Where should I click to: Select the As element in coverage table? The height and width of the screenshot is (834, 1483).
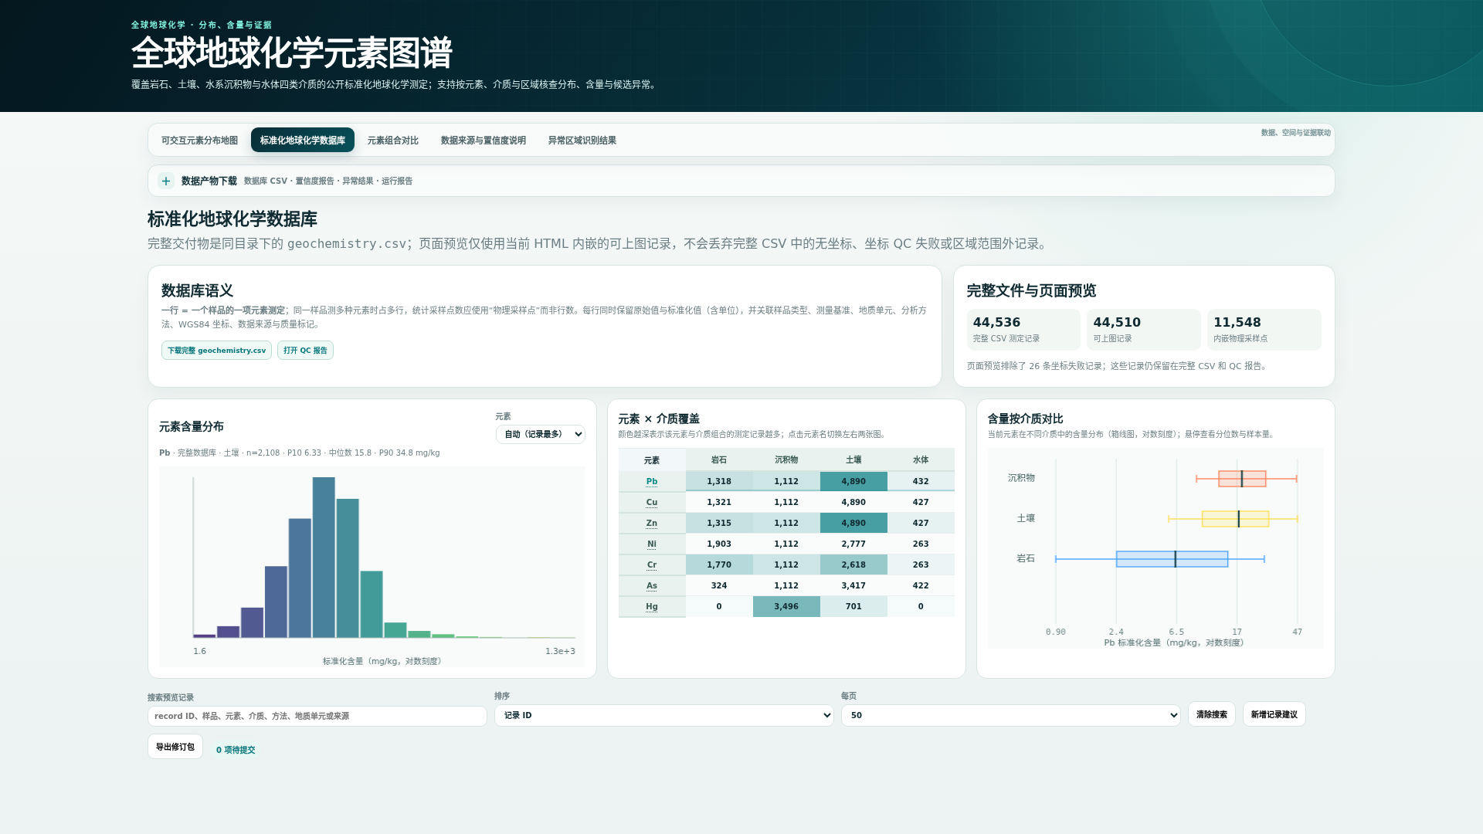[652, 585]
